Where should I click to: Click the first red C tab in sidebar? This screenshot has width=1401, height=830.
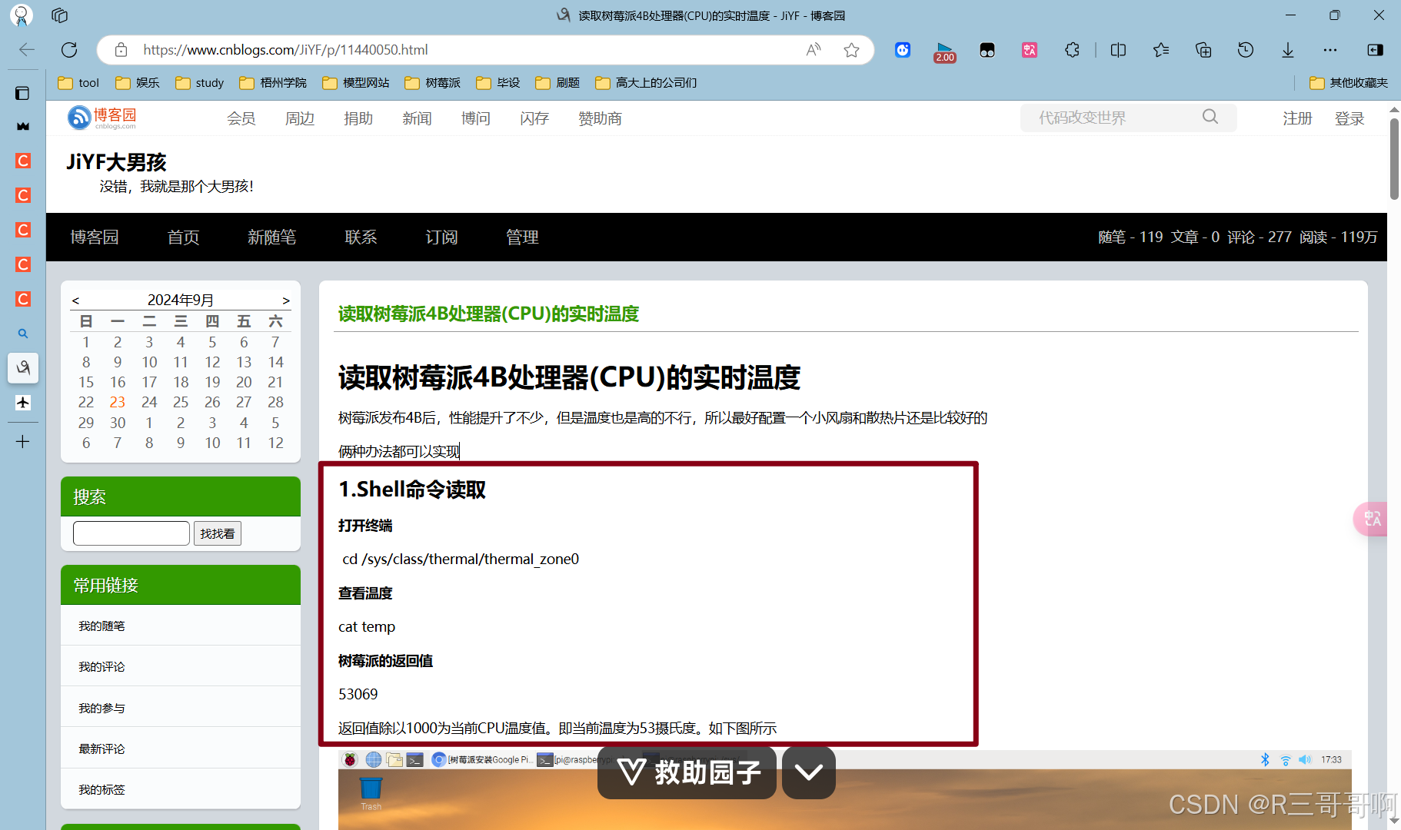pos(23,161)
